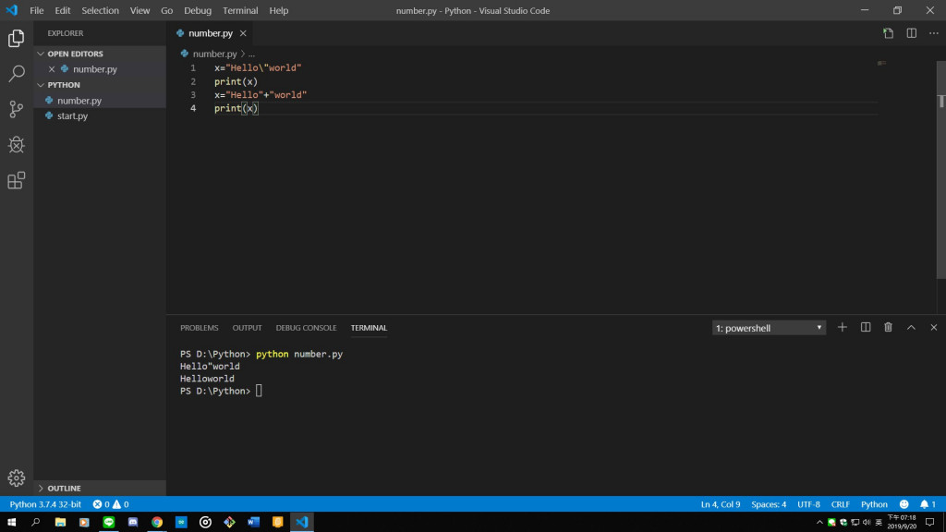
Task: Select number.py under PYTHON folder
Action: (100, 101)
